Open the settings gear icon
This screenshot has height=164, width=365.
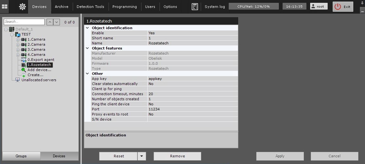[22, 7]
